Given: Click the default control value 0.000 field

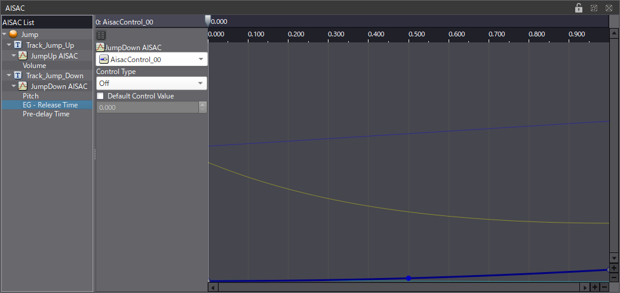Looking at the screenshot, I should pos(148,107).
